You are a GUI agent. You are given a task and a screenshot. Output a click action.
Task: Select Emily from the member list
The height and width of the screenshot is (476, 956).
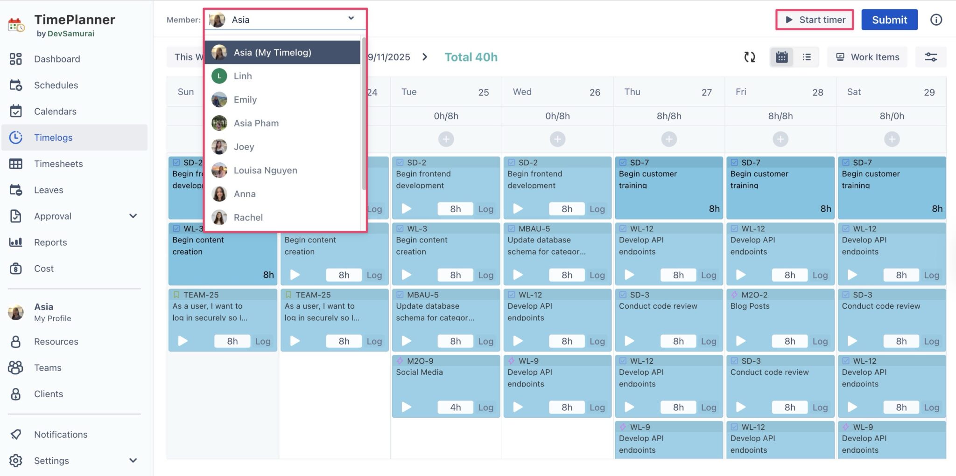[245, 99]
